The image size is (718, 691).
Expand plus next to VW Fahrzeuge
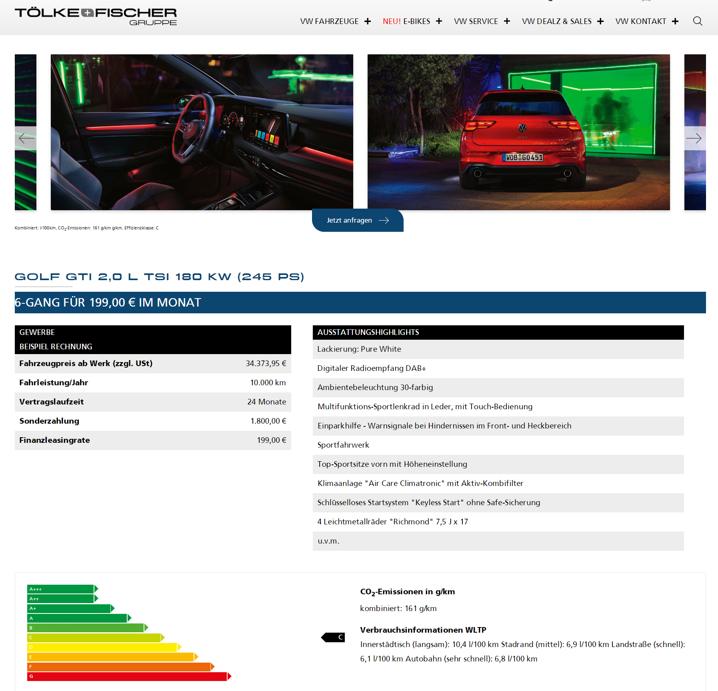(x=368, y=21)
